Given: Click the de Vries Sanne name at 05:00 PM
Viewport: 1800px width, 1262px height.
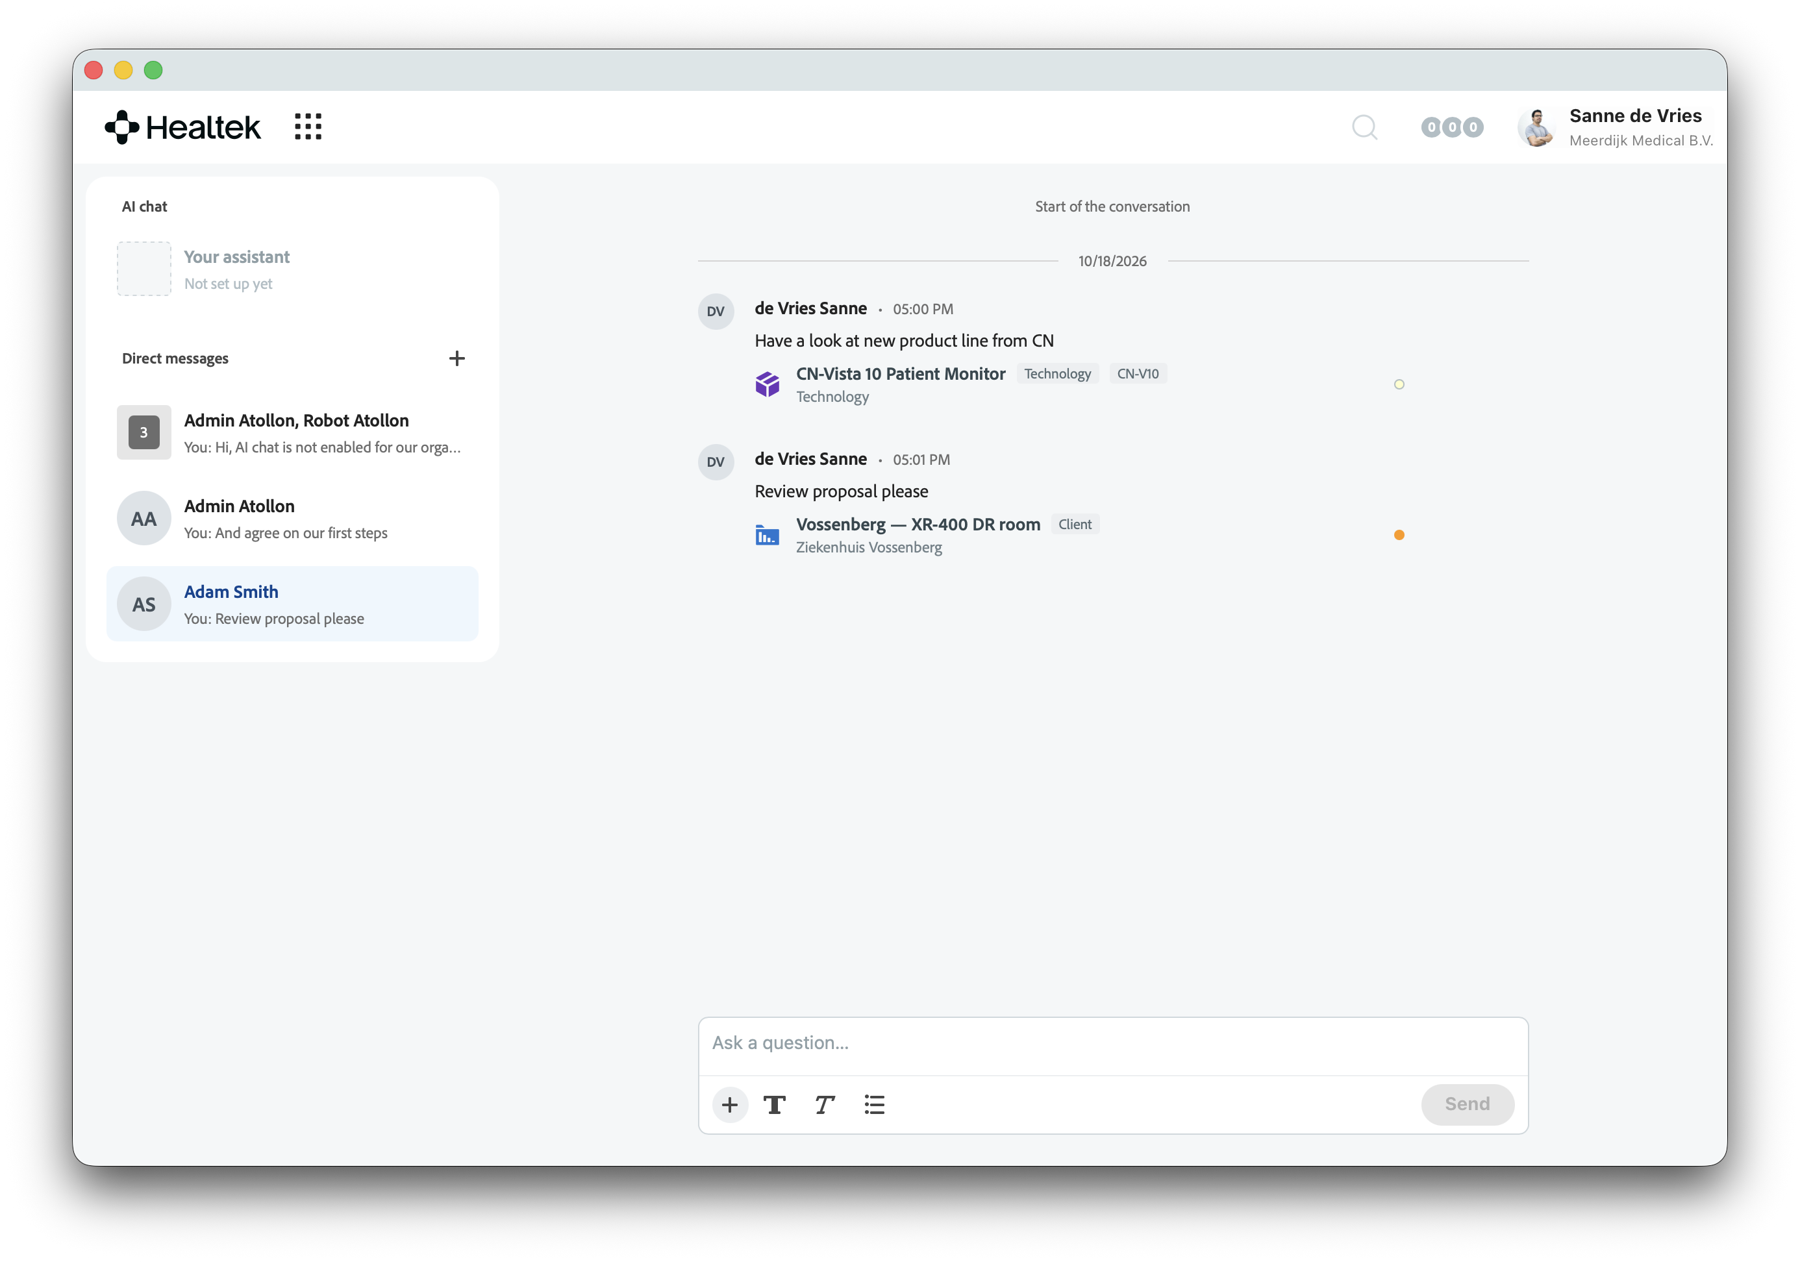Looking at the screenshot, I should coord(810,308).
